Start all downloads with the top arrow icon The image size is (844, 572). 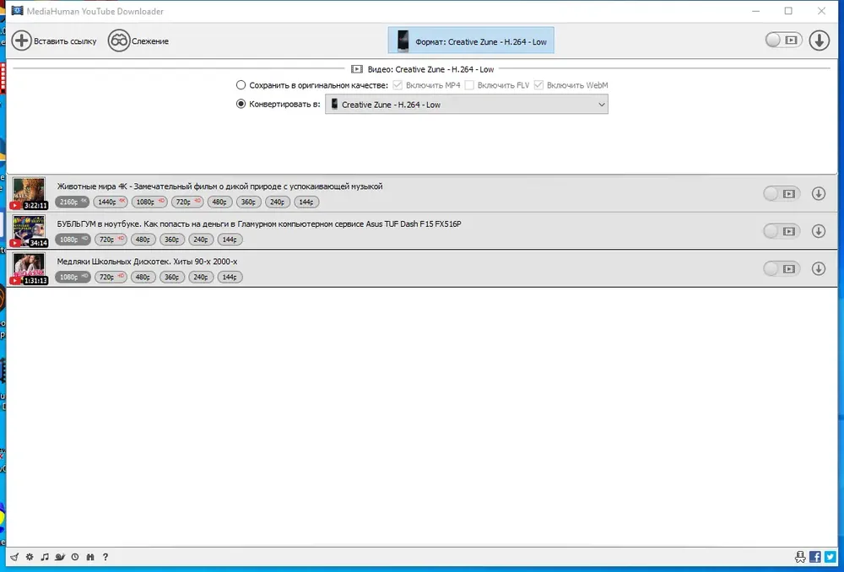click(x=819, y=40)
